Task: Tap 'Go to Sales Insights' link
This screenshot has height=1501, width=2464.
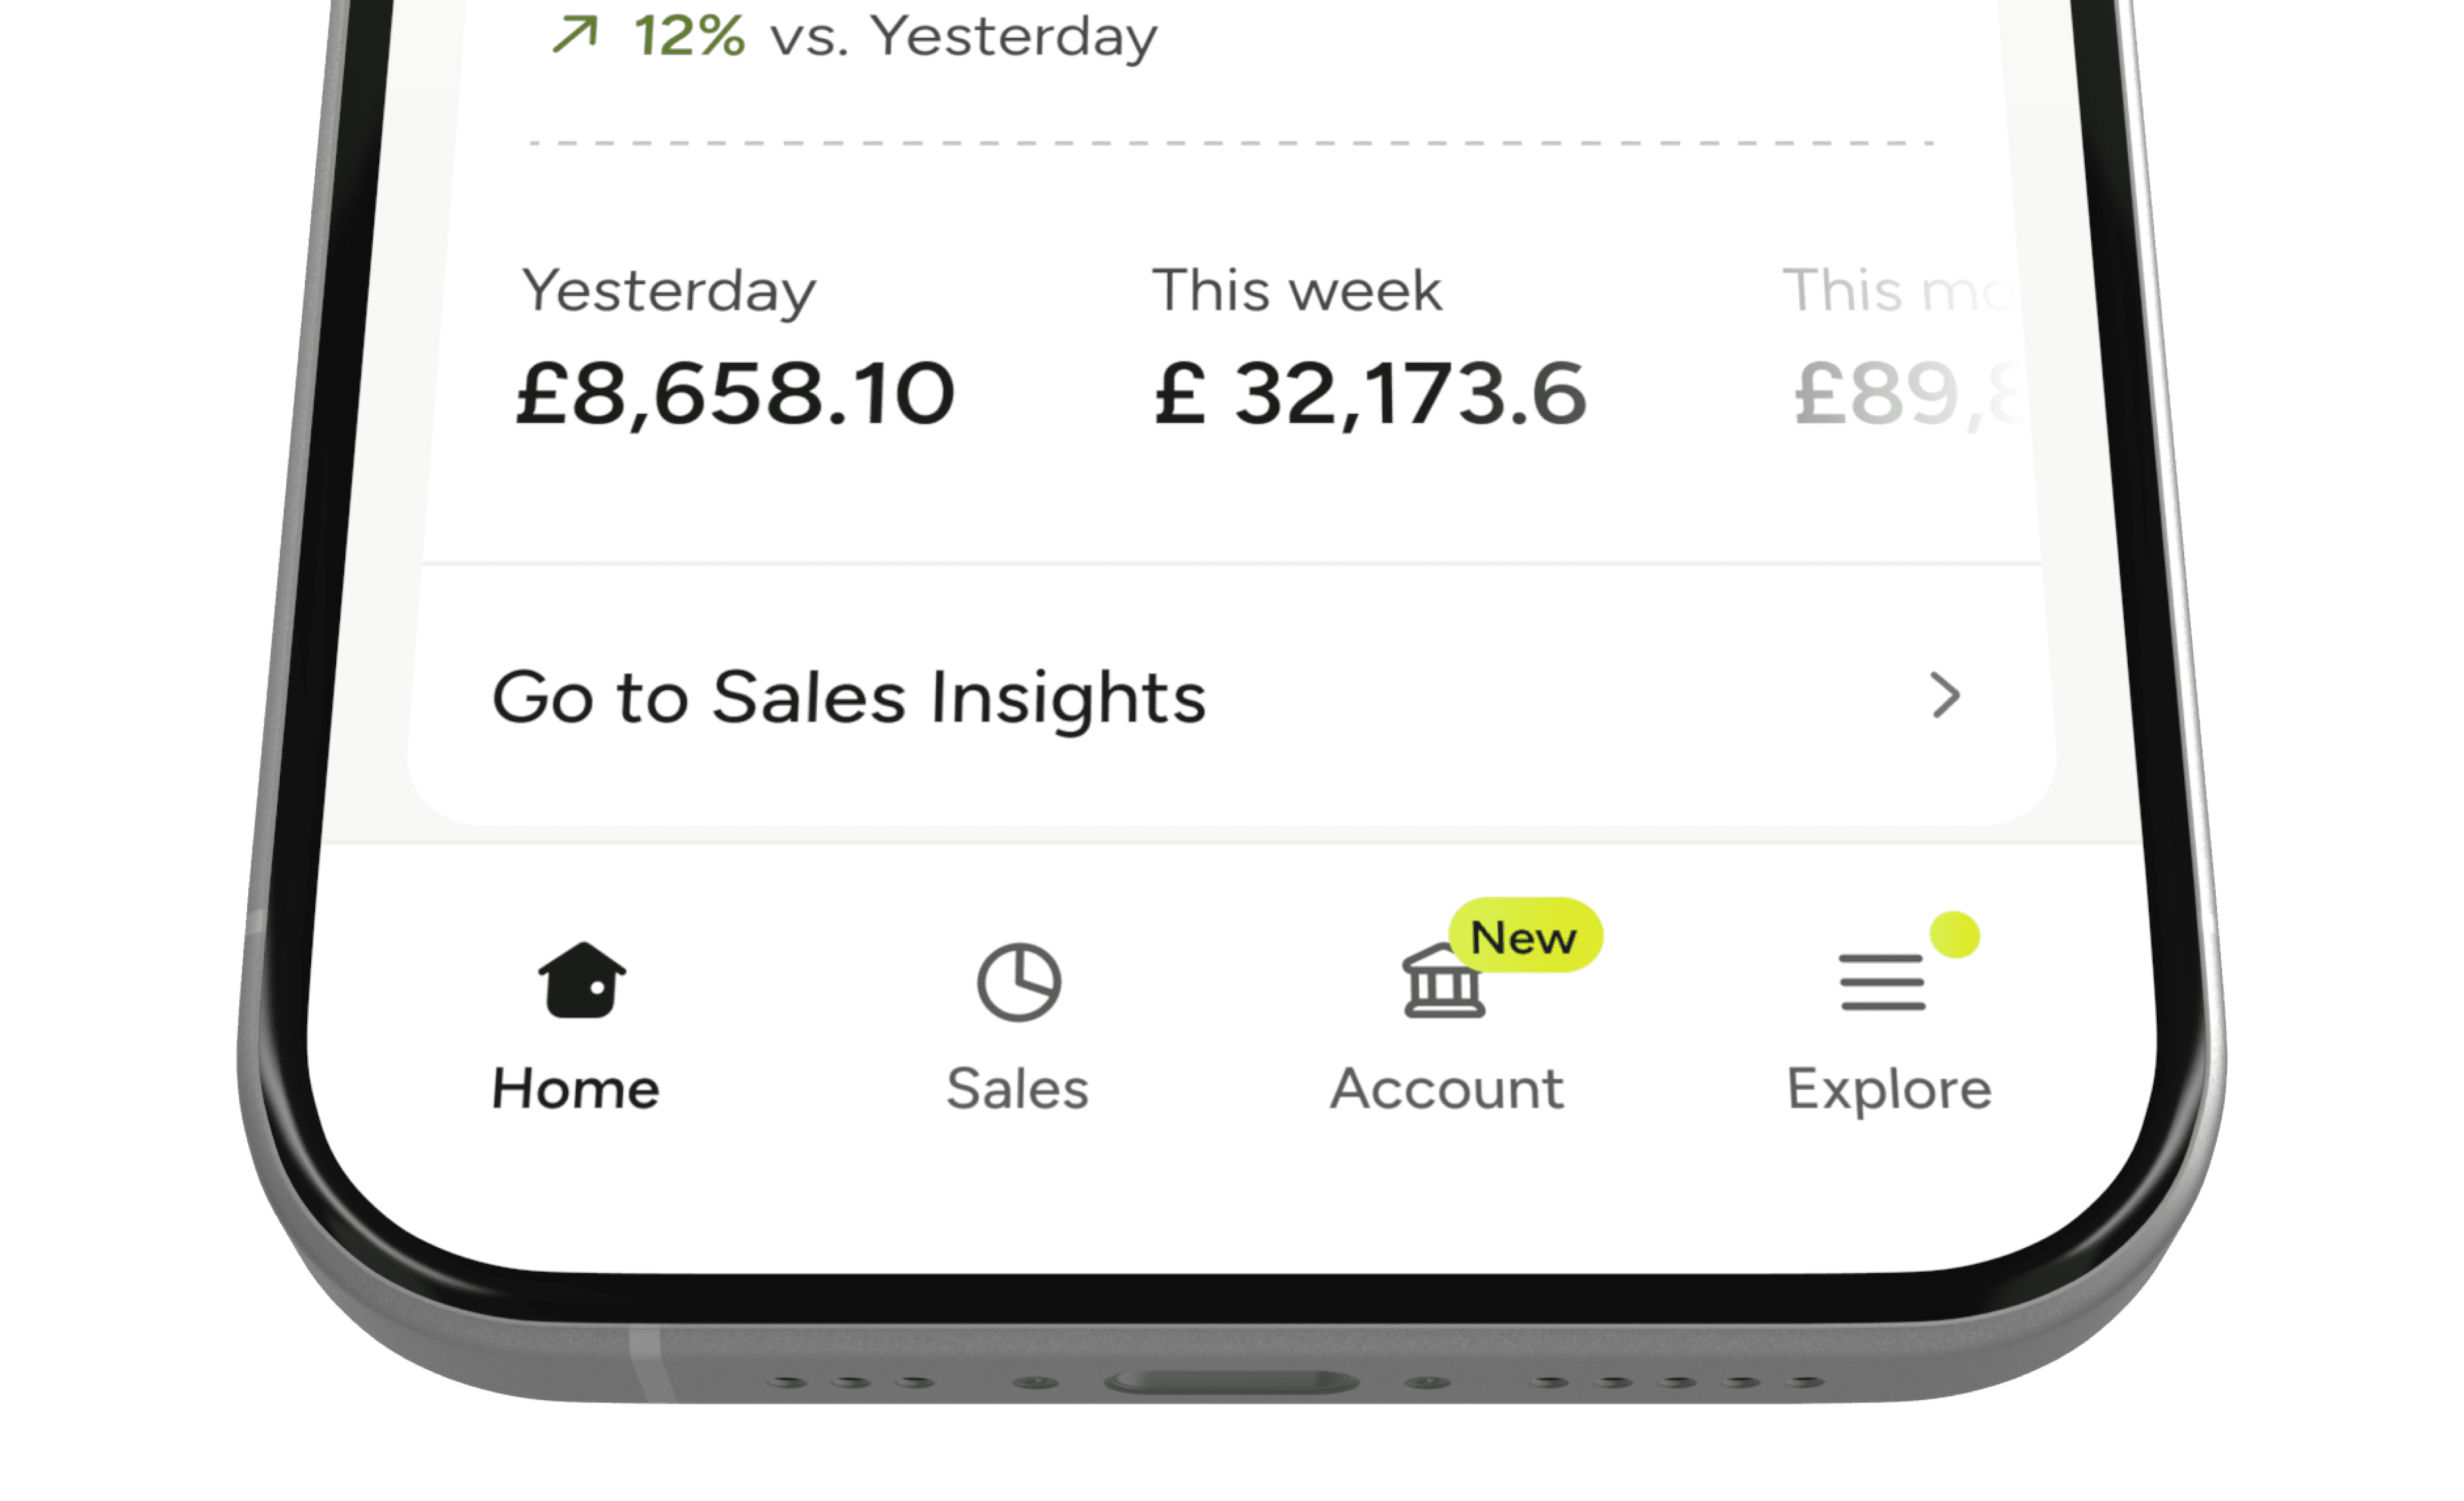Action: coord(848,697)
